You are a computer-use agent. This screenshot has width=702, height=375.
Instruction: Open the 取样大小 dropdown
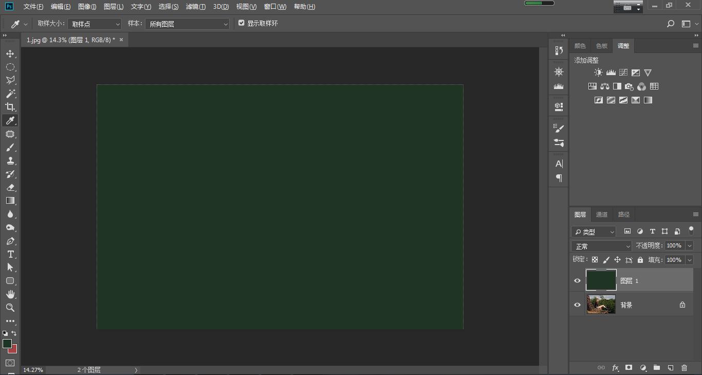(95, 24)
